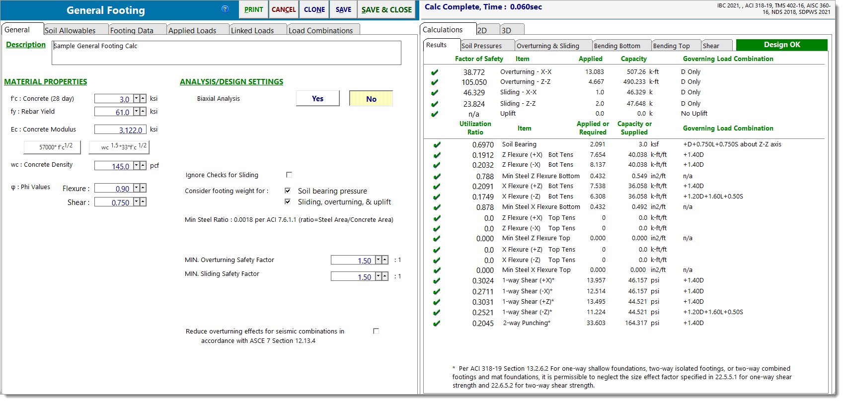Click the checkmark beside Sliding Z-Z row
843x402 pixels.
tap(435, 104)
